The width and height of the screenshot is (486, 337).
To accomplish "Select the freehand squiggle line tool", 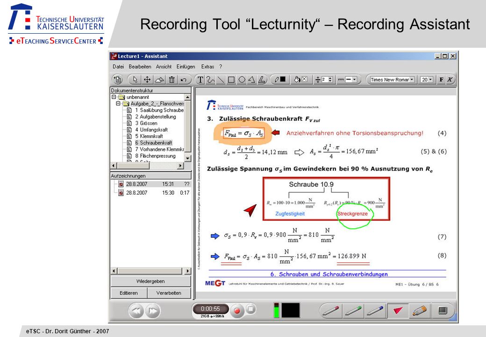I will pyautogui.click(x=211, y=80).
